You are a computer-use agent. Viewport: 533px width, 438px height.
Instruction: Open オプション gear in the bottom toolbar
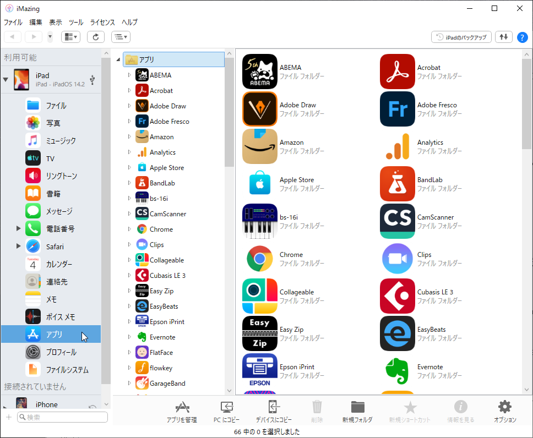coord(505,412)
